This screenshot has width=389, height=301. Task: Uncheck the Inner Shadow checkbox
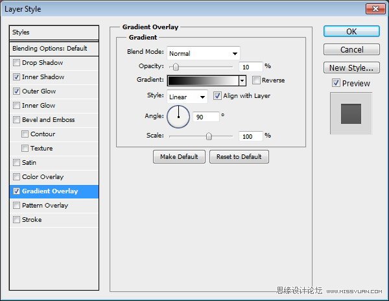tap(16, 77)
